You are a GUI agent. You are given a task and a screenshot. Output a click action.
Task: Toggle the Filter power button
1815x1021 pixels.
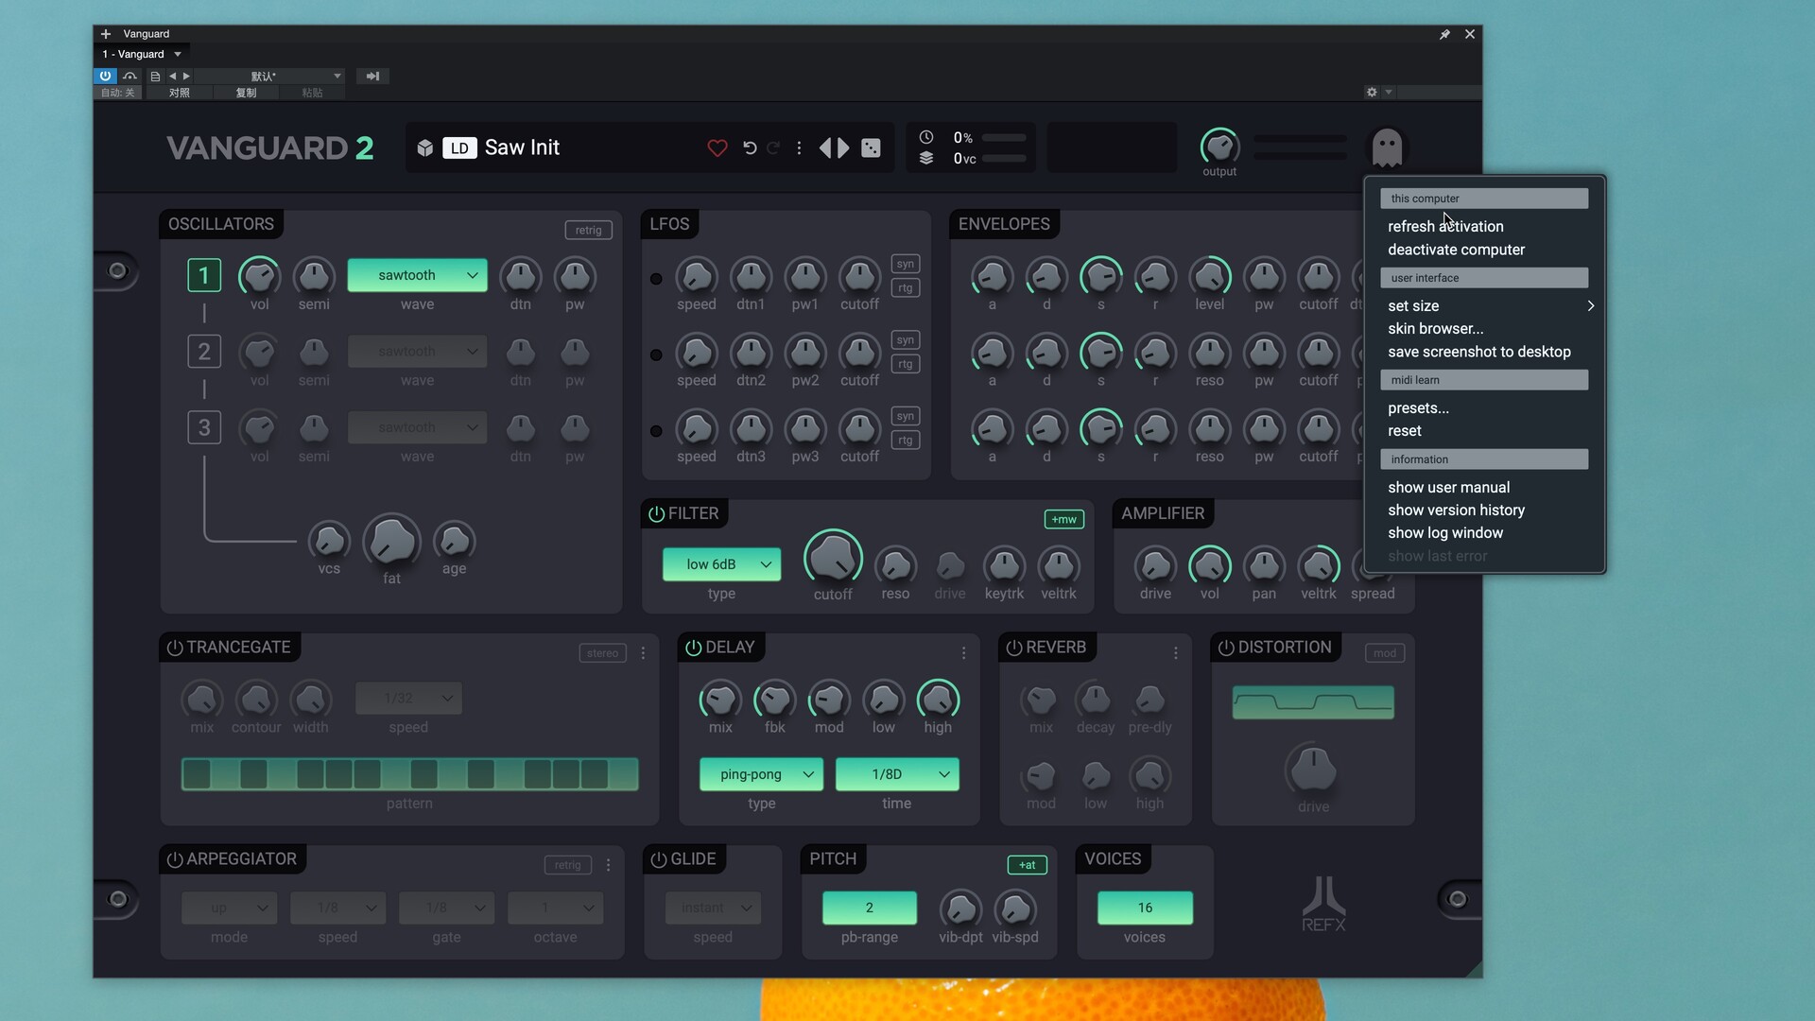coord(656,513)
